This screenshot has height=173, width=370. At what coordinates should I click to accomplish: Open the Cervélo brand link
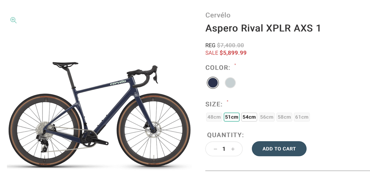point(218,15)
